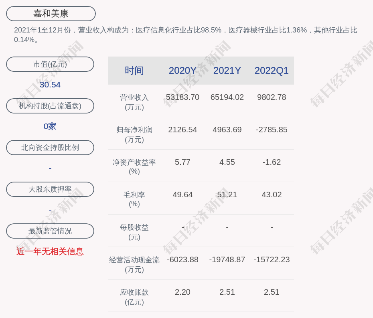Select receivables value 2.20
Viewport: 373px width, 318px height.
click(182, 292)
